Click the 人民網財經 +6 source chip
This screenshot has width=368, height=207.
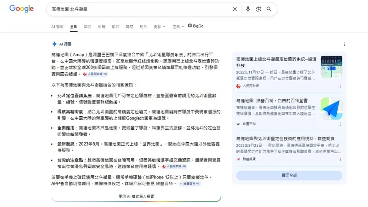coord(174,167)
